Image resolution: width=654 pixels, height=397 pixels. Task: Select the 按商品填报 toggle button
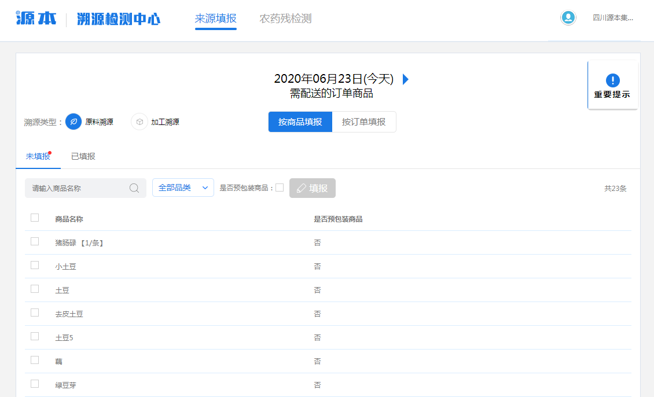(x=300, y=122)
